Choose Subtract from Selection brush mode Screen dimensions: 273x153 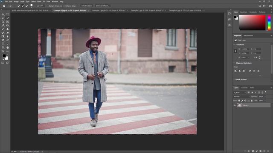(x=26, y=6)
